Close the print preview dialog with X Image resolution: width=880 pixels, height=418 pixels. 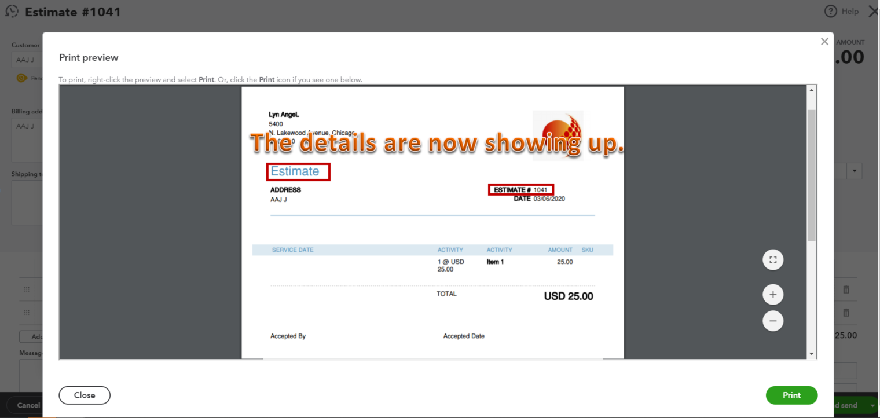(824, 42)
